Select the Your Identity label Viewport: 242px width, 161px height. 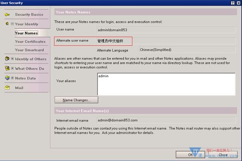pos(27,24)
